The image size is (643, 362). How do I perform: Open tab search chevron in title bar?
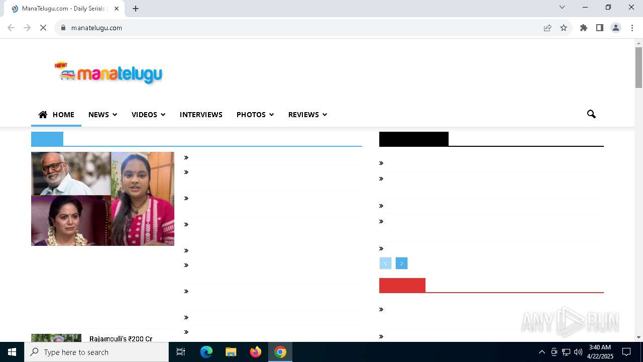point(562,7)
